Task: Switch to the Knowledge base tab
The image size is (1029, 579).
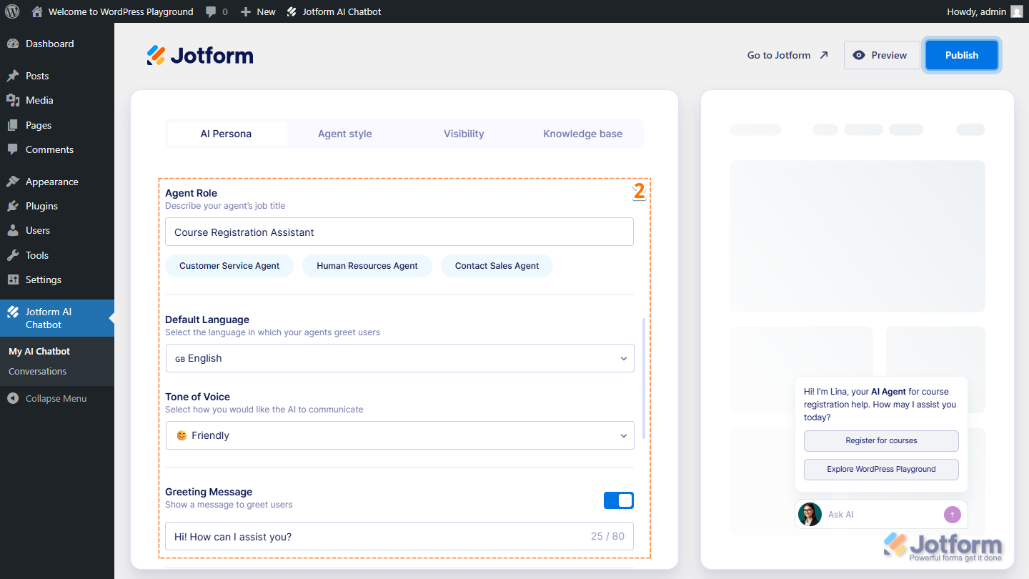Action: coord(582,134)
